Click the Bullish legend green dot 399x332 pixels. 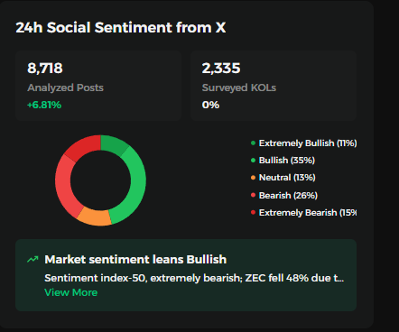(x=253, y=161)
